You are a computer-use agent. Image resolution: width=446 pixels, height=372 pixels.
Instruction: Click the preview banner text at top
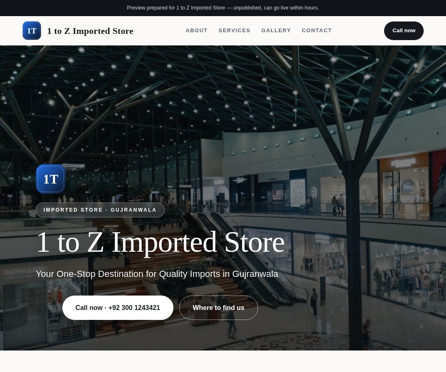223,8
